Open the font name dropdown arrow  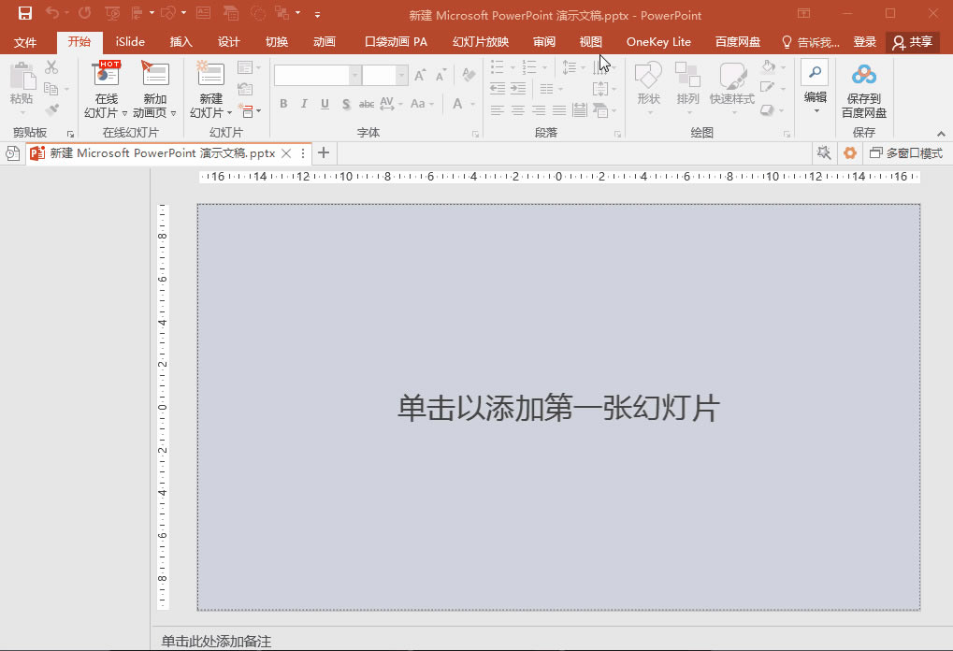tap(354, 76)
